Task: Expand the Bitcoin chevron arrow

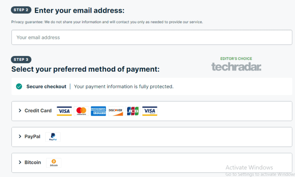Action: coord(20,162)
